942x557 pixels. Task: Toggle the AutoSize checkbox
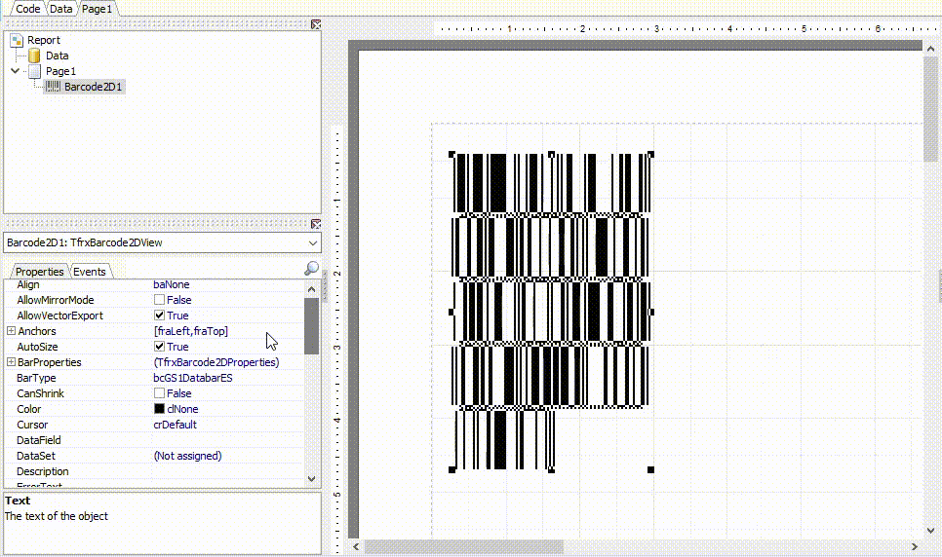click(x=159, y=347)
